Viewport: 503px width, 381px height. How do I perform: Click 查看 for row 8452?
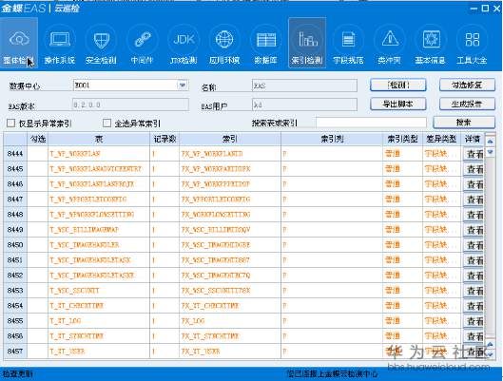(x=474, y=276)
